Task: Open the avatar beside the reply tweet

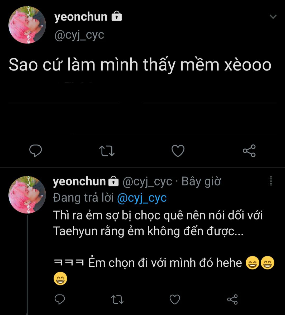Action: click(27, 195)
